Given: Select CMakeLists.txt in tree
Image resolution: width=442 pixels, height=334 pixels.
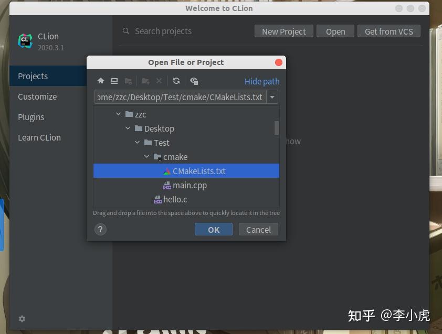Looking at the screenshot, I should pyautogui.click(x=186, y=170).
